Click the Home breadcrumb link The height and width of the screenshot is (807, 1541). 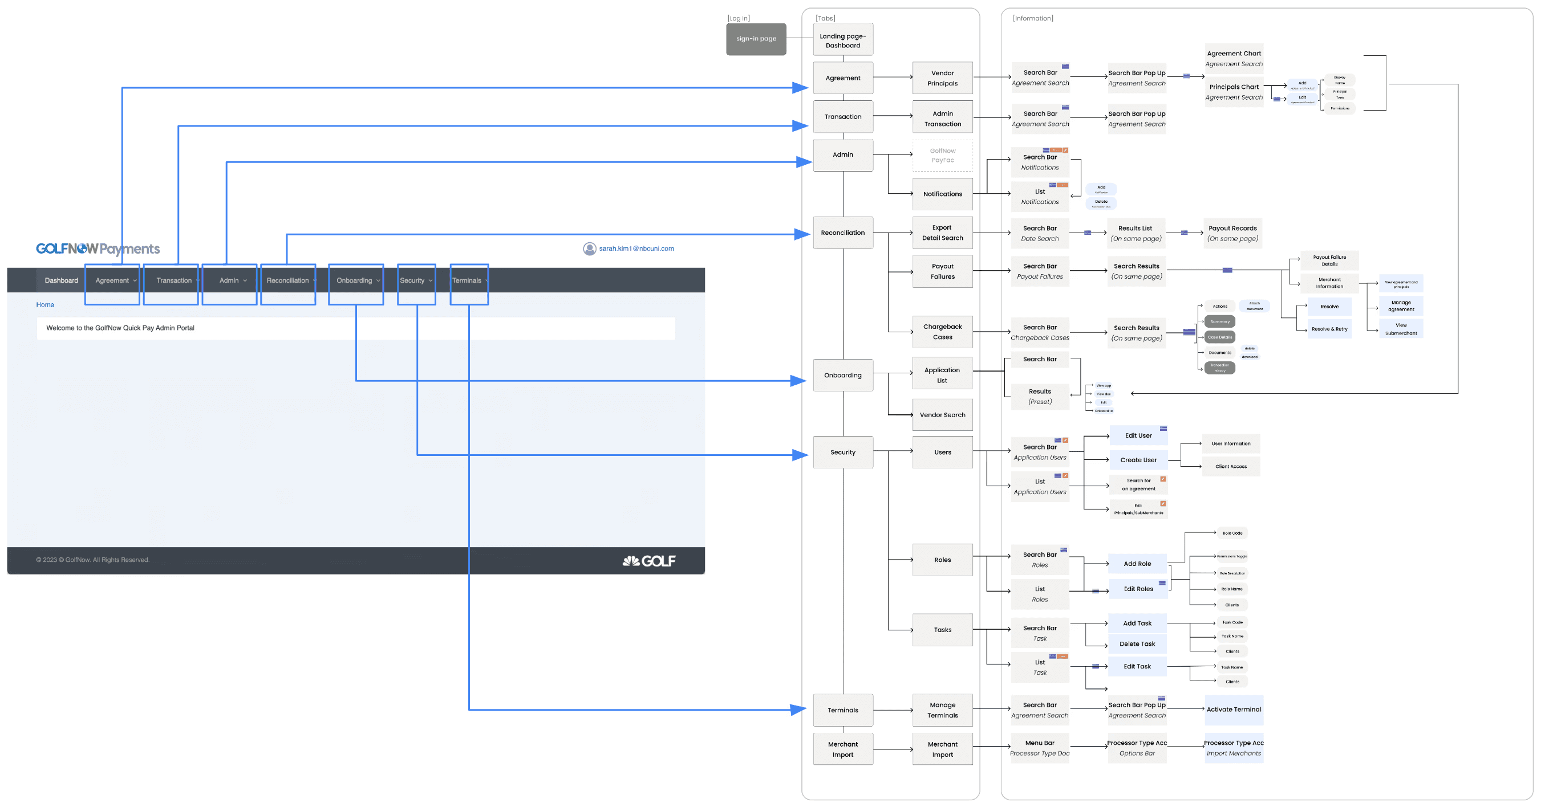(45, 305)
